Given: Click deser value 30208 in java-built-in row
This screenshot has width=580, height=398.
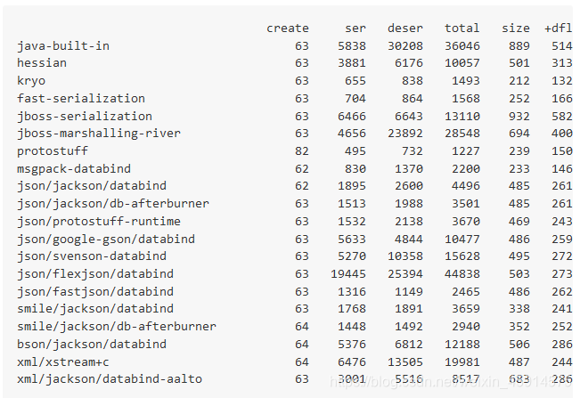Looking at the screenshot, I should [x=405, y=46].
